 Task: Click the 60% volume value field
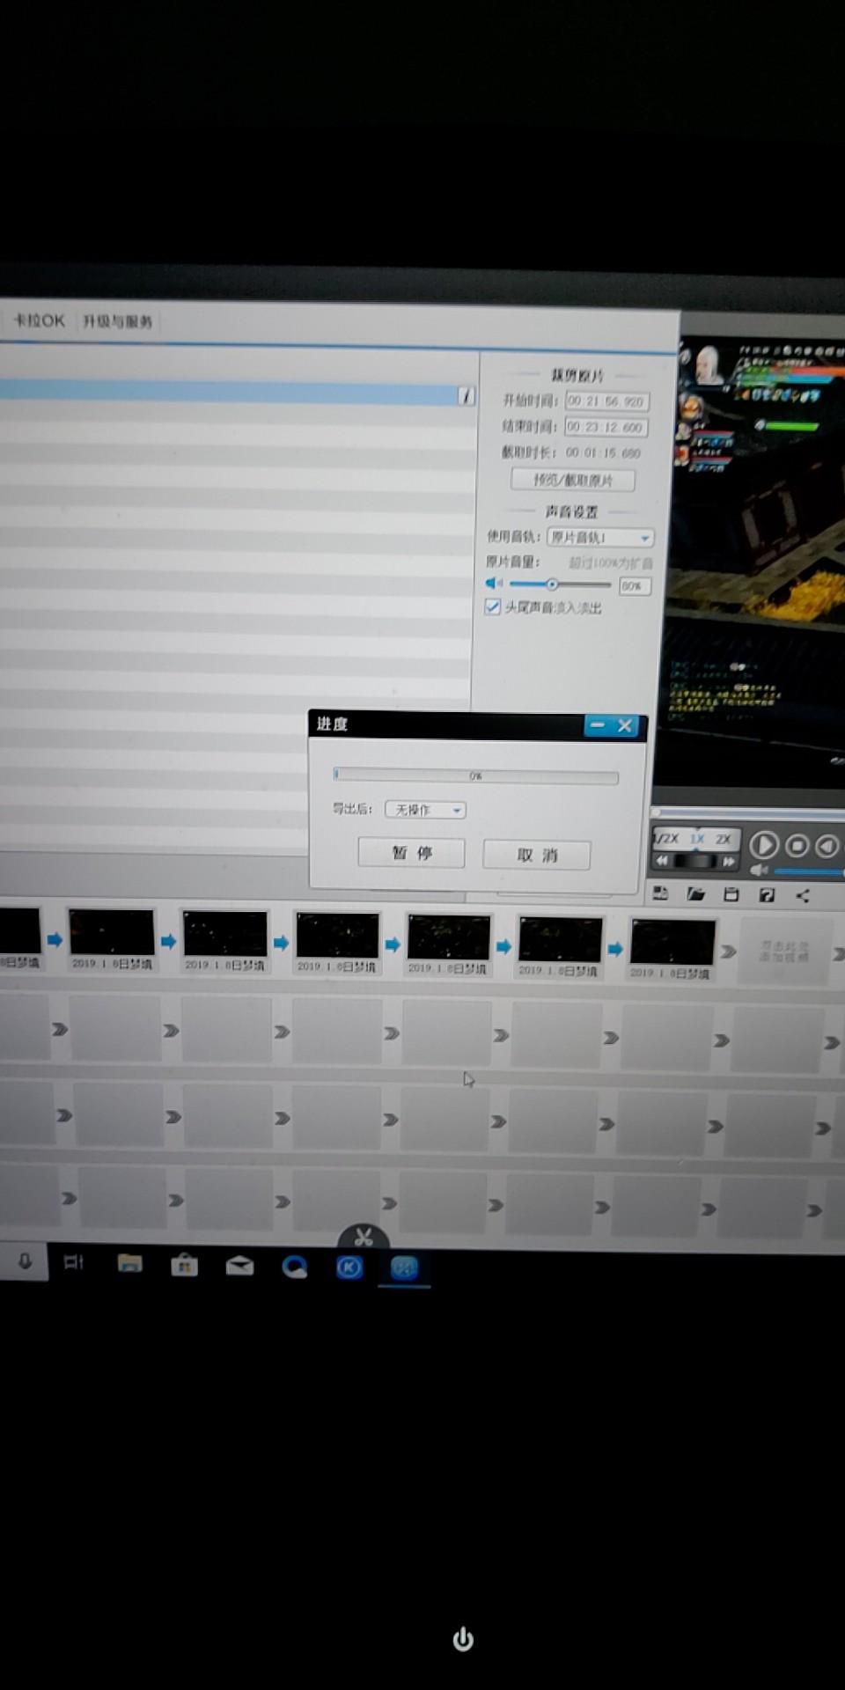tap(635, 586)
